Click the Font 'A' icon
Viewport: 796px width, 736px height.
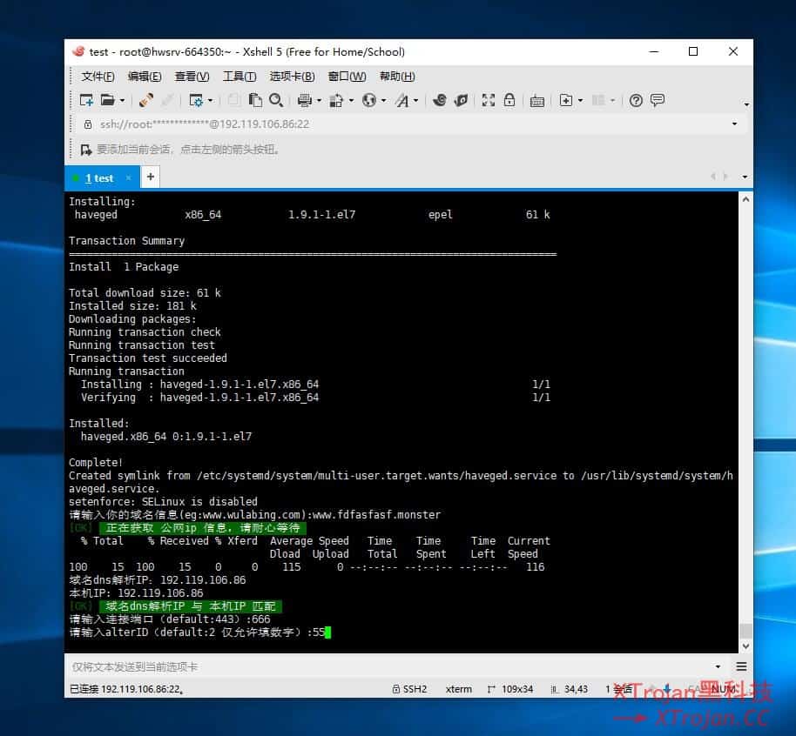[x=402, y=100]
